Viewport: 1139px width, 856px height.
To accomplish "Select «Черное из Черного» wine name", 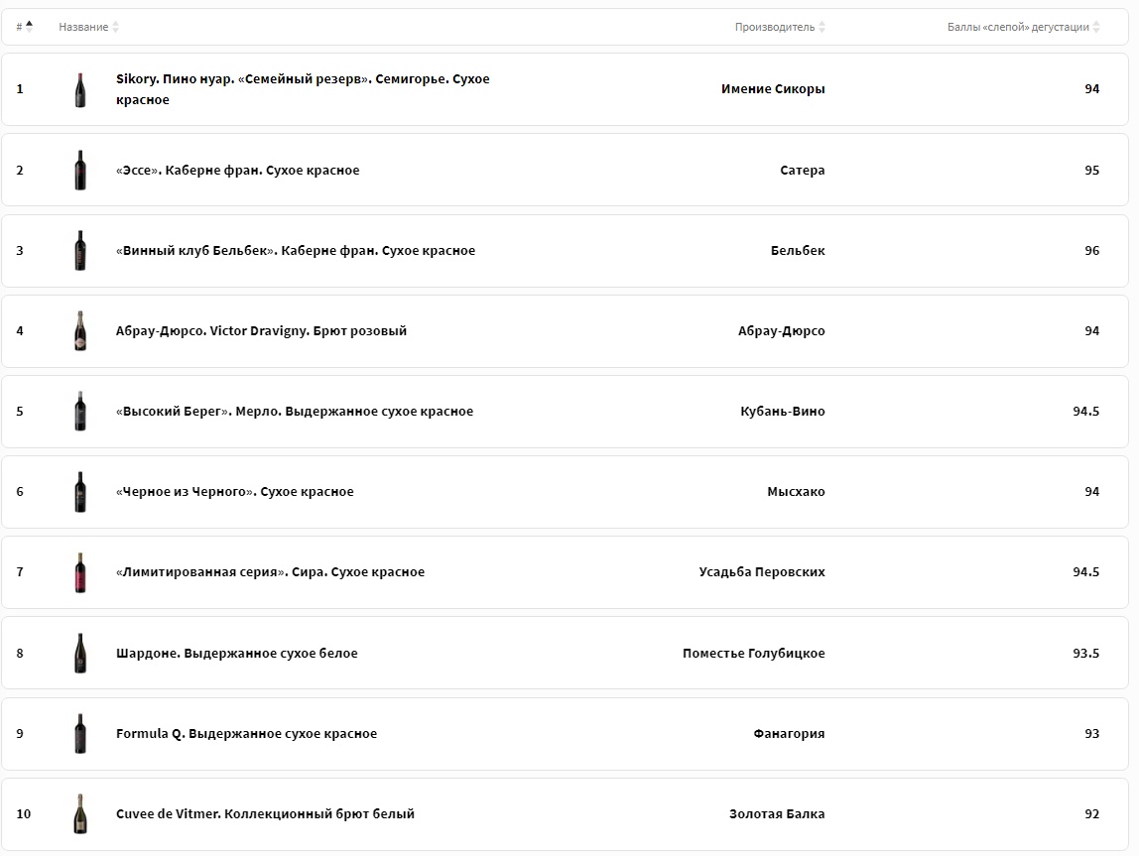I will tap(234, 492).
